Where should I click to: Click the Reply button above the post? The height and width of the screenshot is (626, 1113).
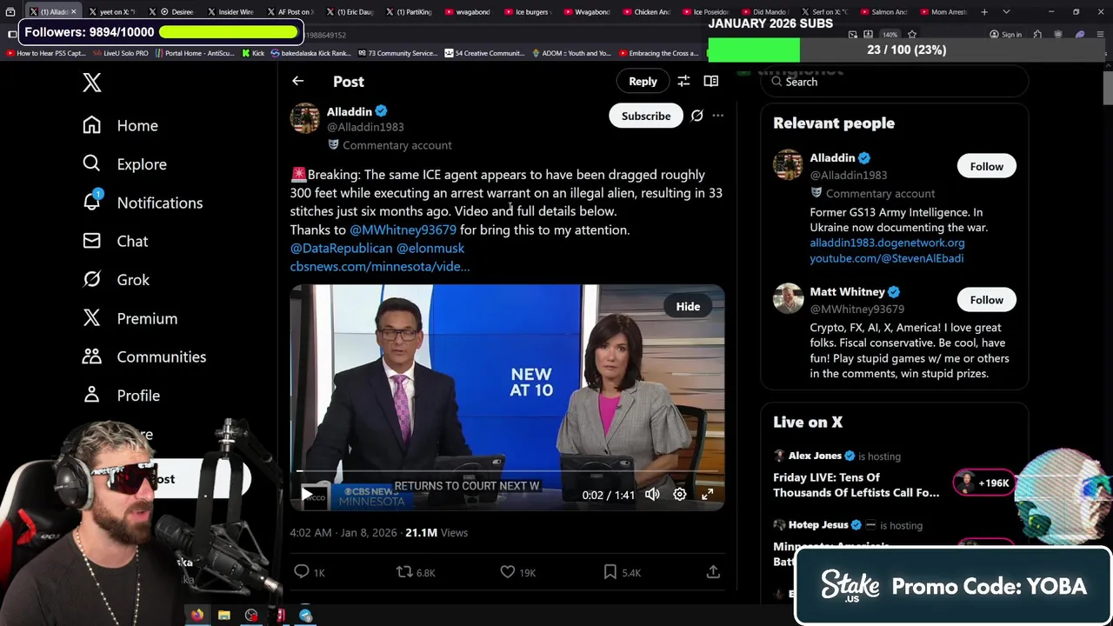(643, 81)
